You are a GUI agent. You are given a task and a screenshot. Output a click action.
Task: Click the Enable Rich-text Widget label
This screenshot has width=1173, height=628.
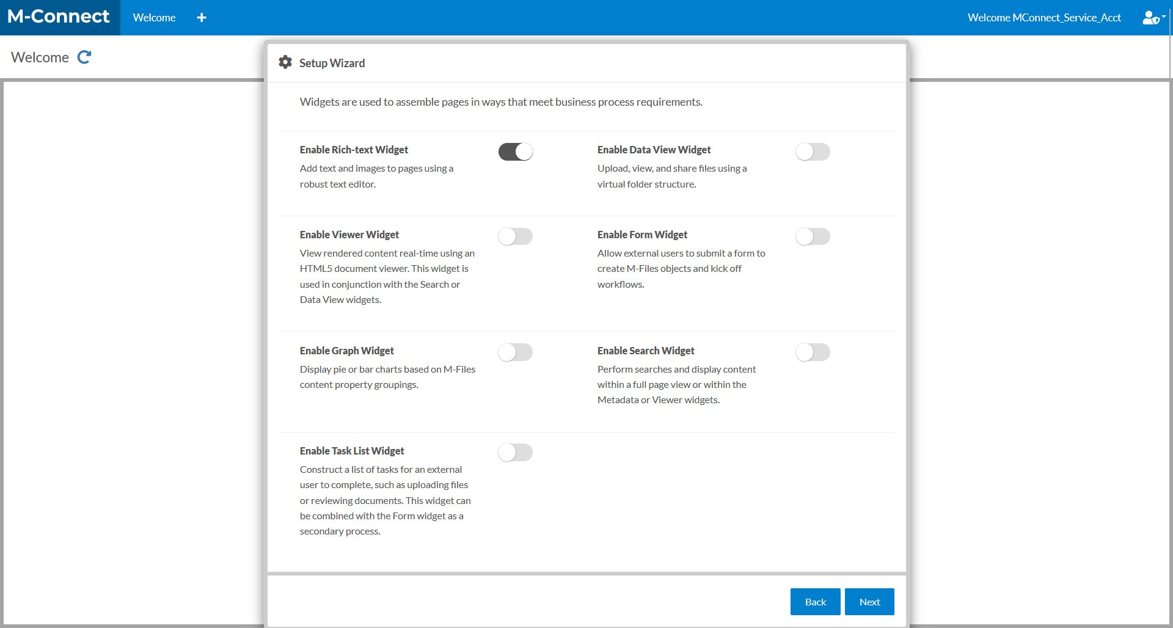(x=354, y=150)
